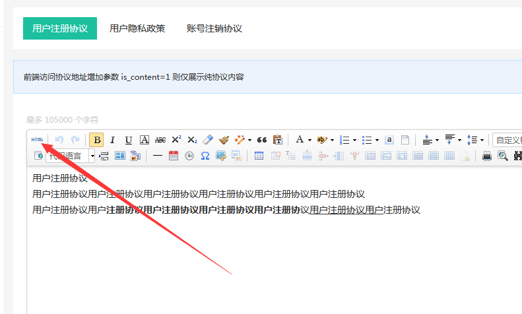This screenshot has width=522, height=314.
Task: Click the undo arrow icon
Action: [59, 140]
